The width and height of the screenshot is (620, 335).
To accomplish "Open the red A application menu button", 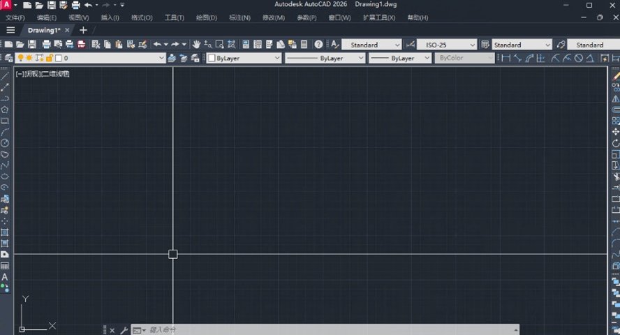I will pos(6,5).
